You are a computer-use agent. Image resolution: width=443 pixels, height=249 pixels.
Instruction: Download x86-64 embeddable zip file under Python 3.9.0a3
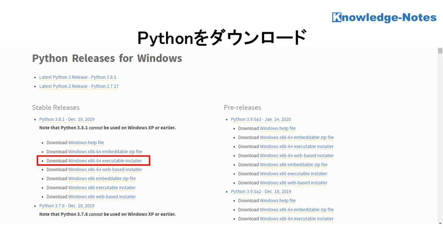point(297,138)
